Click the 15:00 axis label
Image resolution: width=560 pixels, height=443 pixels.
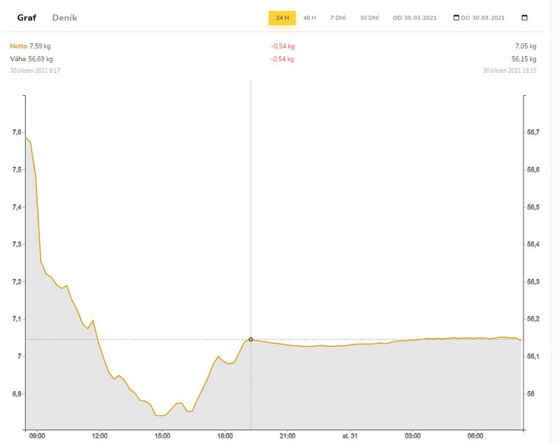pos(162,436)
